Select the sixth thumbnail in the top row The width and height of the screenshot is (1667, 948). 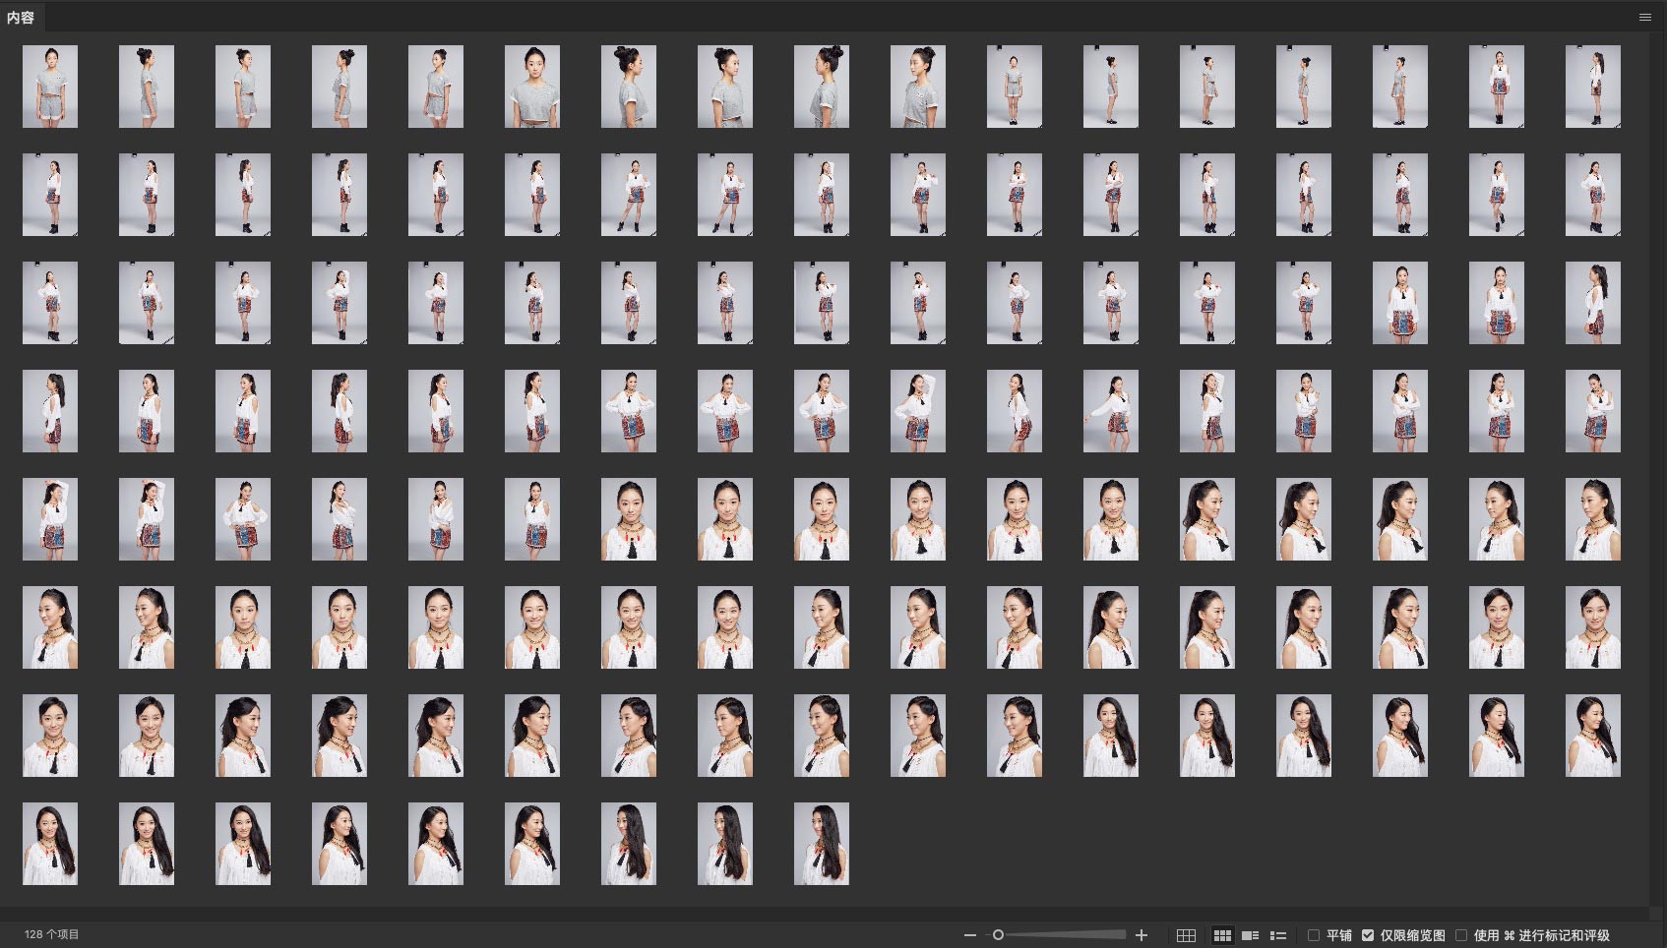pyautogui.click(x=532, y=87)
